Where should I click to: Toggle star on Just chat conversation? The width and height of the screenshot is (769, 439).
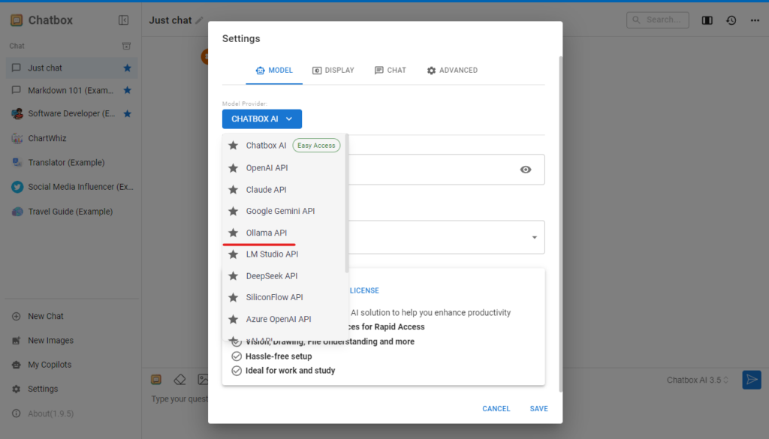pyautogui.click(x=127, y=68)
